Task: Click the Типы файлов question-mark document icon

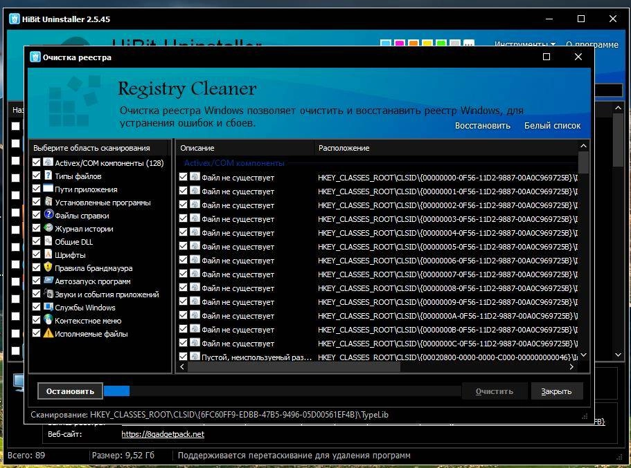Action: tap(48, 175)
